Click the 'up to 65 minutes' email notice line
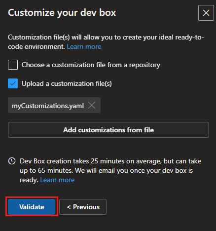Screen dimensions: 216x231 [107, 170]
